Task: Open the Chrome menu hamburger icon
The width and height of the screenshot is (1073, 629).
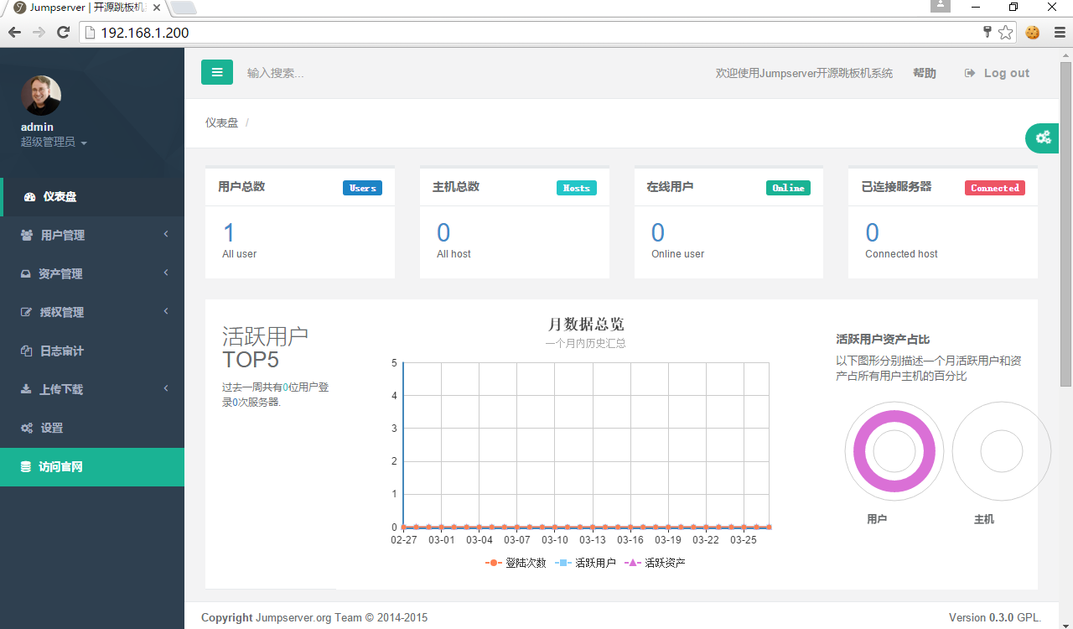Action: click(x=1060, y=33)
